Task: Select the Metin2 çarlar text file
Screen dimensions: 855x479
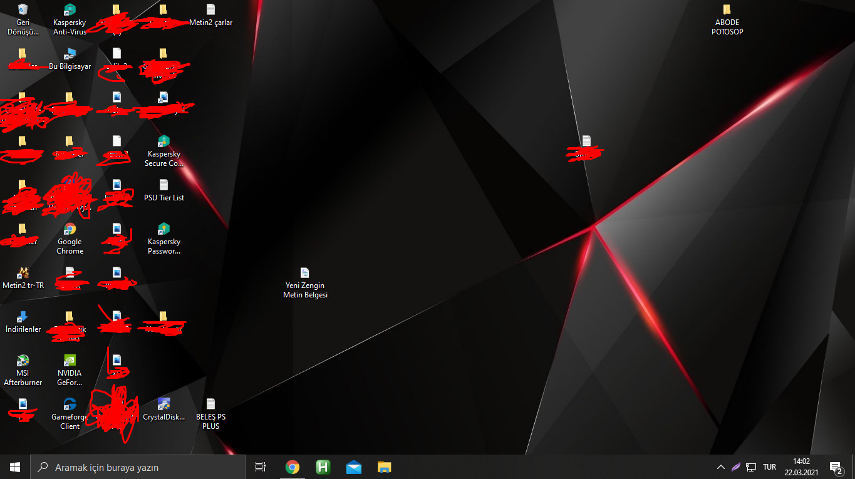Action: tap(210, 16)
